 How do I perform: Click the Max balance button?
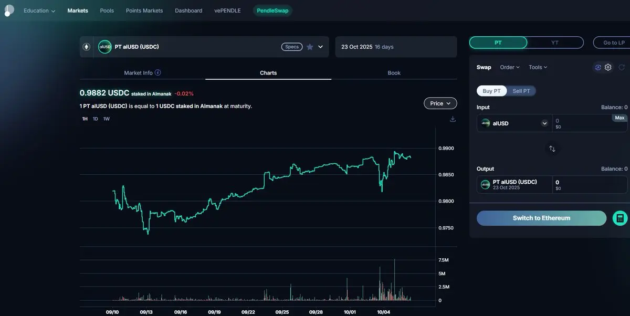(x=619, y=118)
